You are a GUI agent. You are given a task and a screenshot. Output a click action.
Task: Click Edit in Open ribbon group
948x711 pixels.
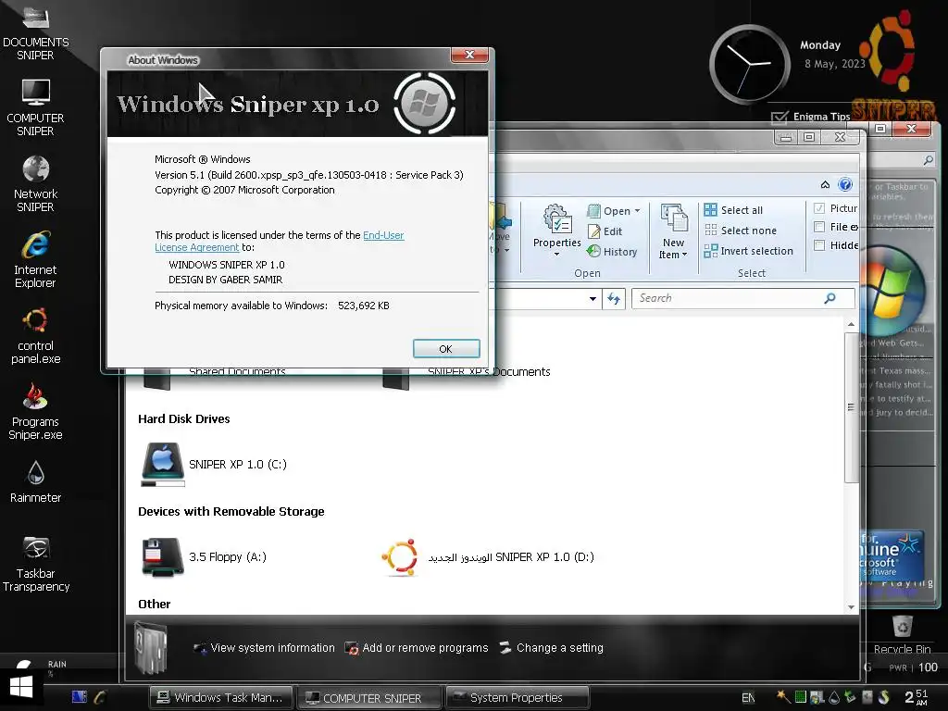605,231
